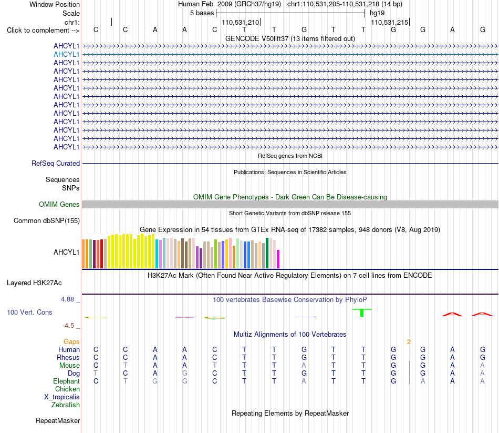Select the X_tropicalis alignment row label
499x433 pixels.
(62, 397)
